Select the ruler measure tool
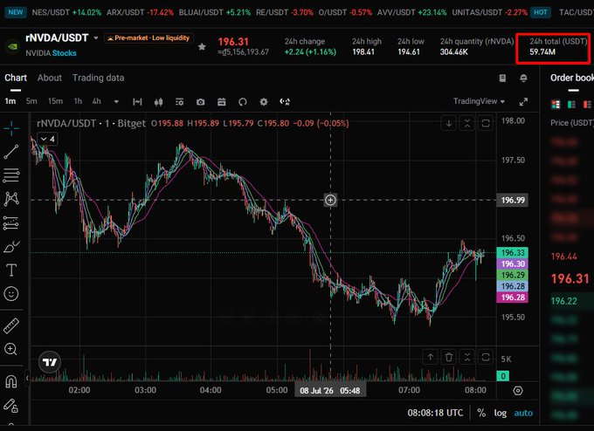594x431 pixels. pos(11,325)
